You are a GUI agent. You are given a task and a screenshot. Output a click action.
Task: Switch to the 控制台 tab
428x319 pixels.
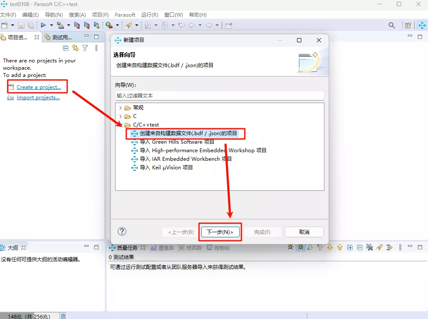click(x=218, y=248)
